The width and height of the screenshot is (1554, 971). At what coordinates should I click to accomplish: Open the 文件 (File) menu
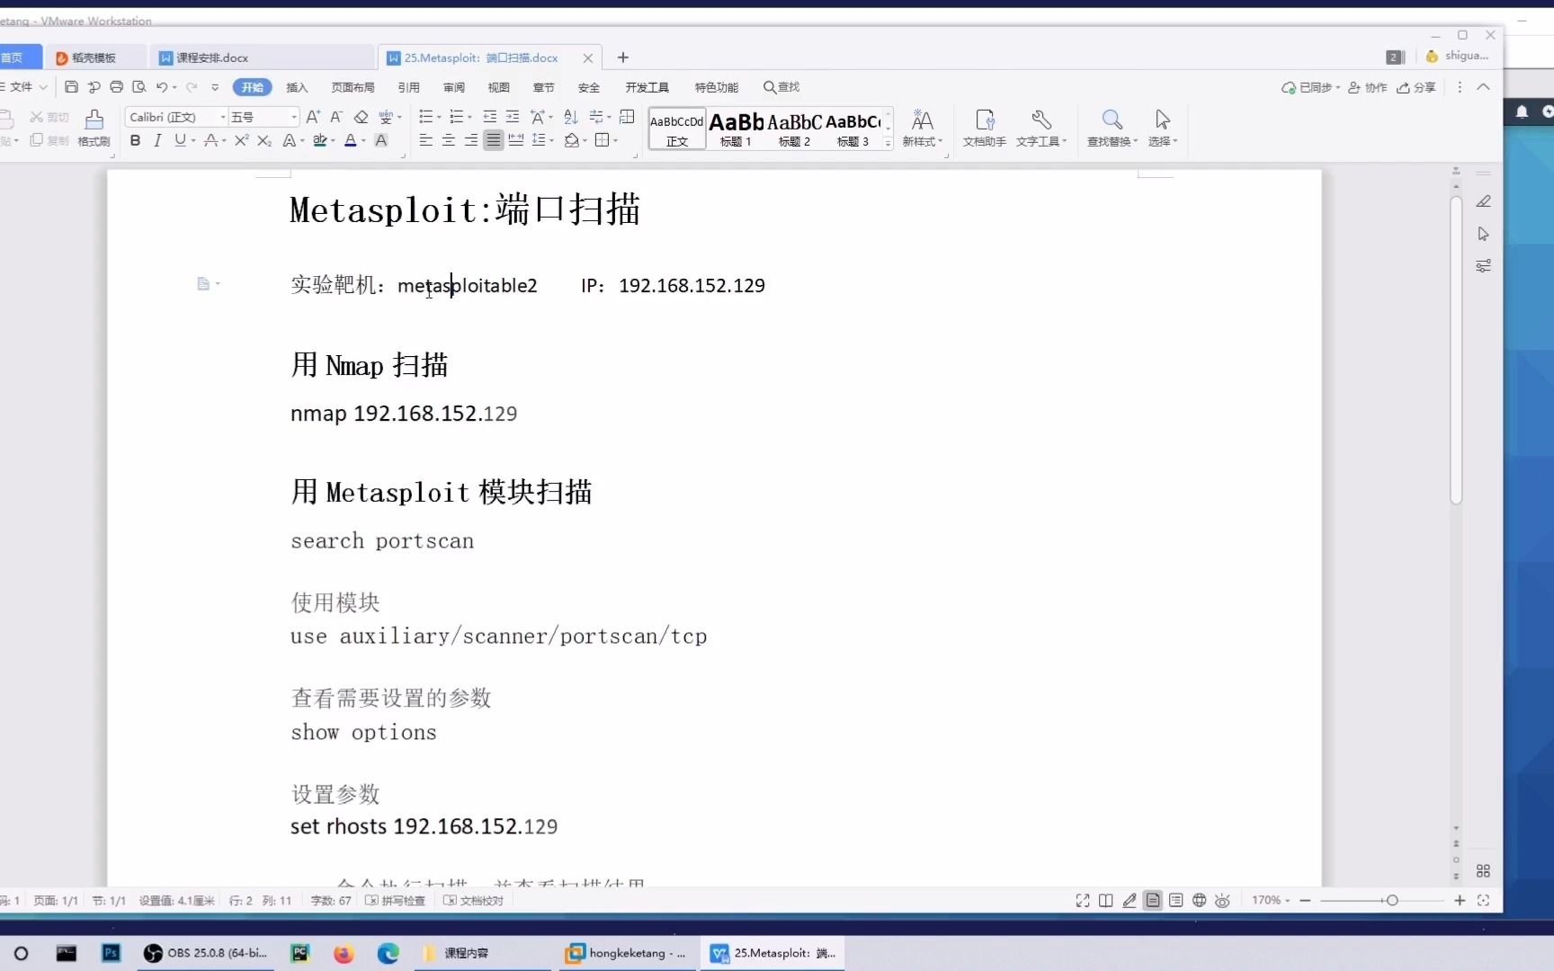pos(22,87)
